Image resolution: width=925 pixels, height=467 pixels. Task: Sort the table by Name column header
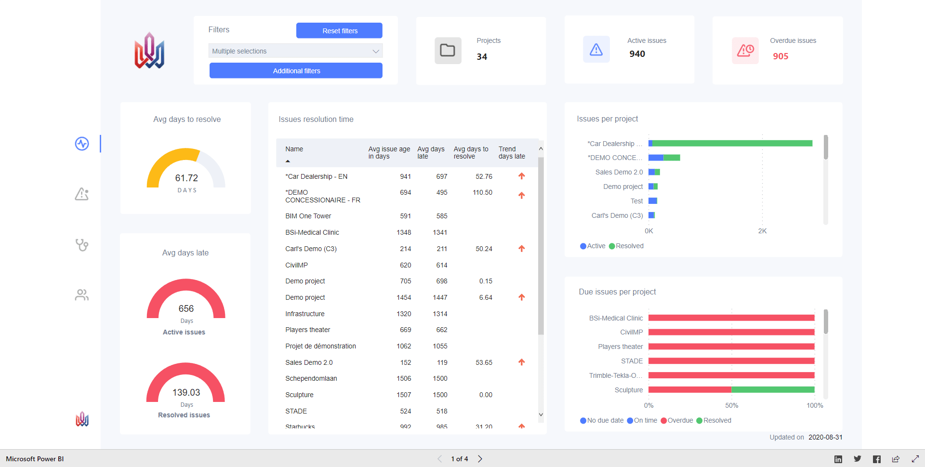pyautogui.click(x=294, y=149)
